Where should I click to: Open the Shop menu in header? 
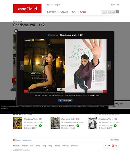click(83, 12)
